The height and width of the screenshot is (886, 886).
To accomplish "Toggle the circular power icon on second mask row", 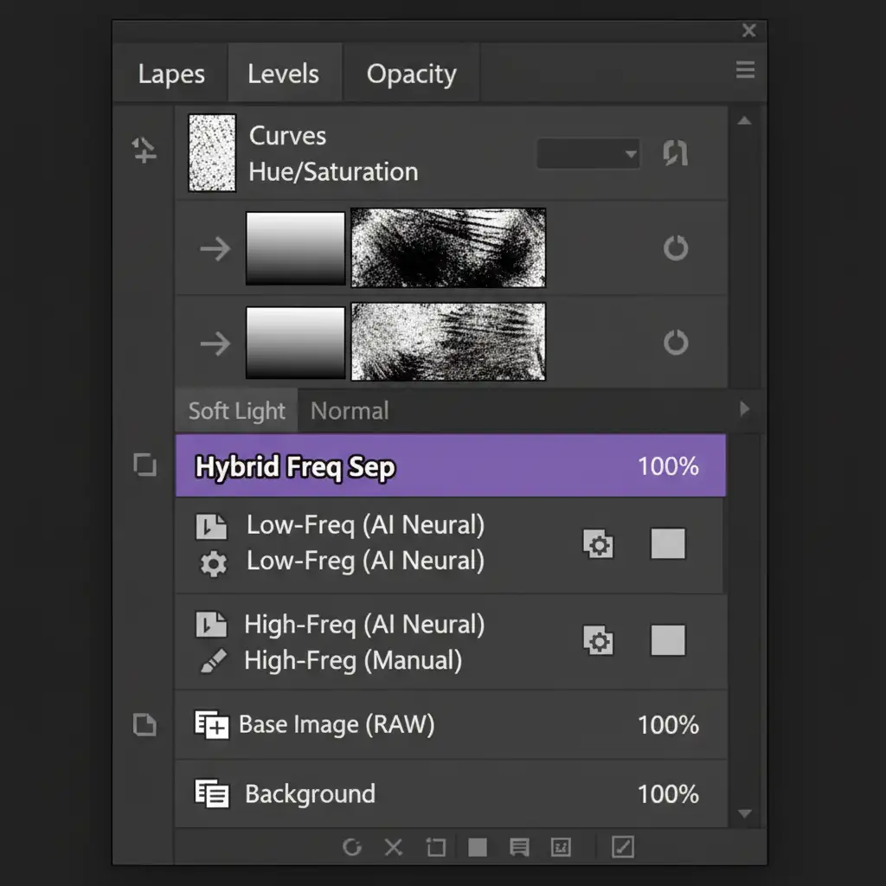I will point(675,343).
